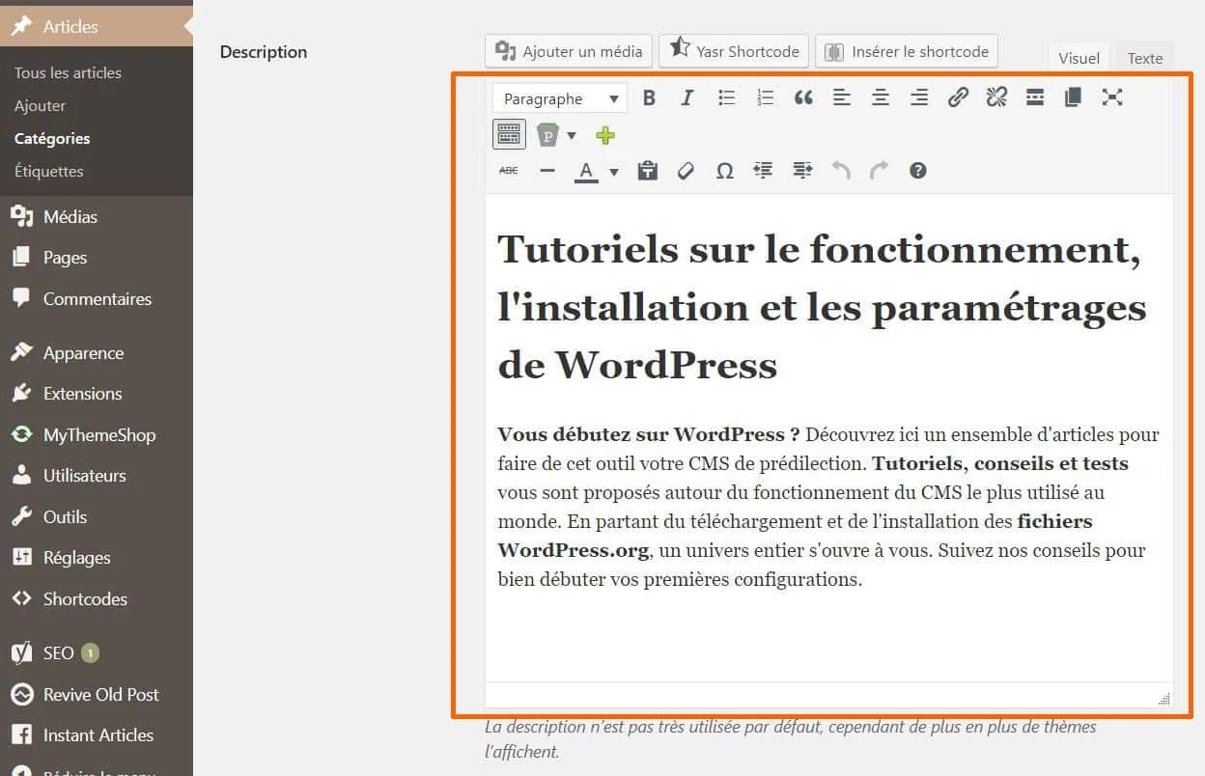Expand the P plugin dropdown arrow
The height and width of the screenshot is (776, 1205).
572,135
